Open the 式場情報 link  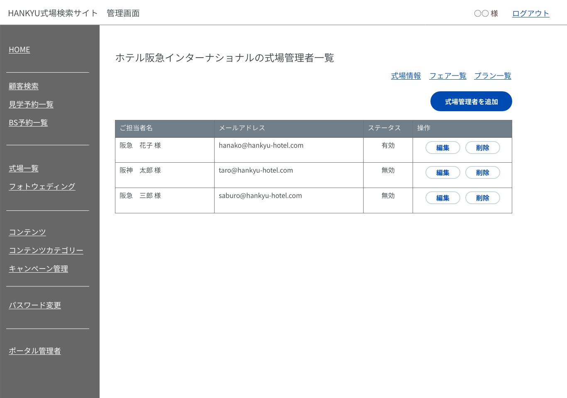406,76
